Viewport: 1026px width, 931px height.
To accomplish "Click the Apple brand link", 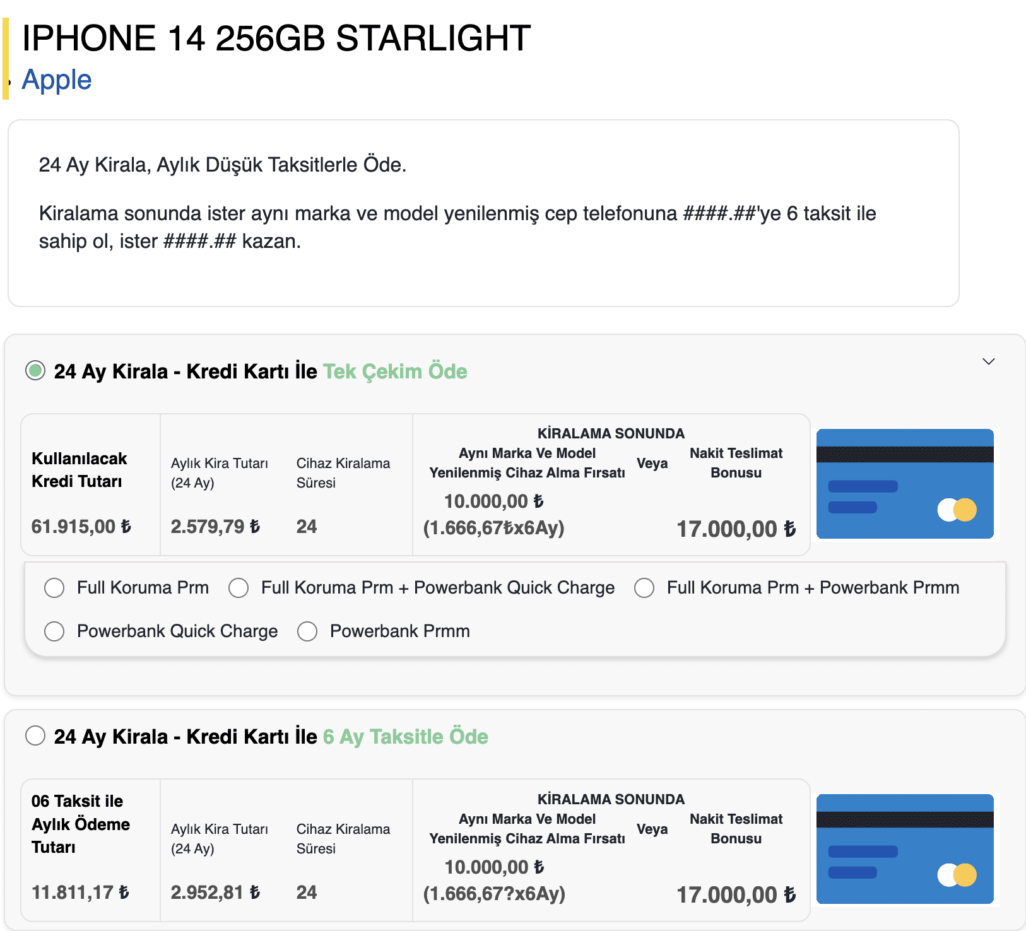I will click(x=57, y=80).
